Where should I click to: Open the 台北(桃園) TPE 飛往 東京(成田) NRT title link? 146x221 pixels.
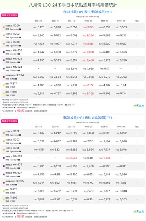click(88, 12)
